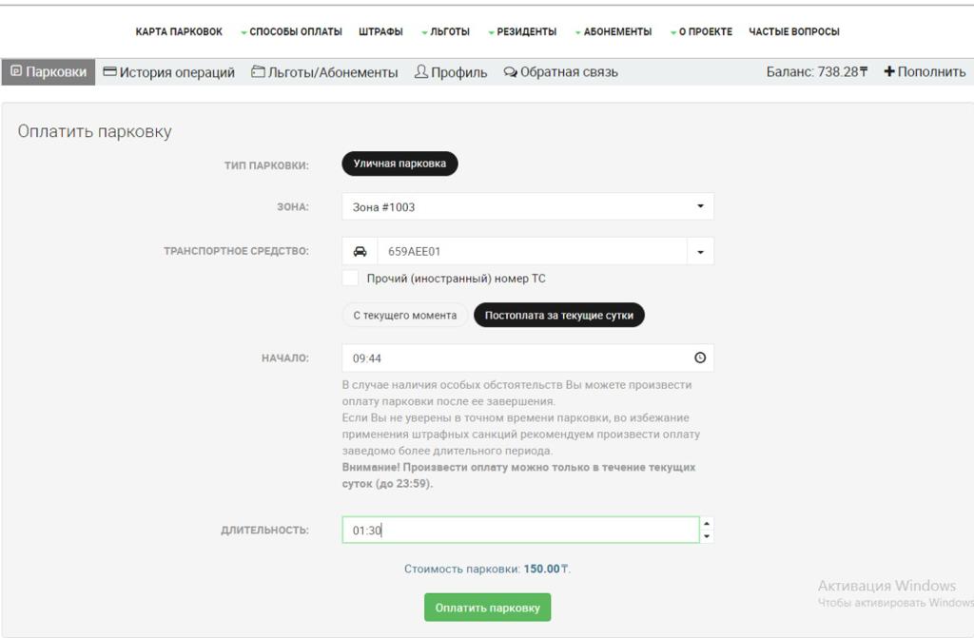Check the Прочий (иностранный) номер ТС box
Viewport: 974px width, 638px height.
350,278
